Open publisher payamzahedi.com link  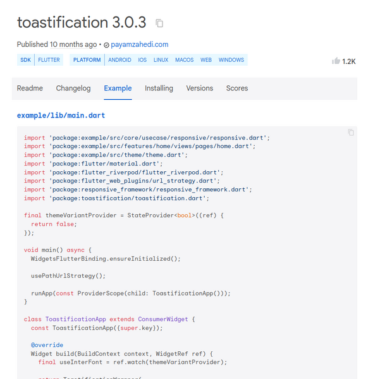point(139,45)
